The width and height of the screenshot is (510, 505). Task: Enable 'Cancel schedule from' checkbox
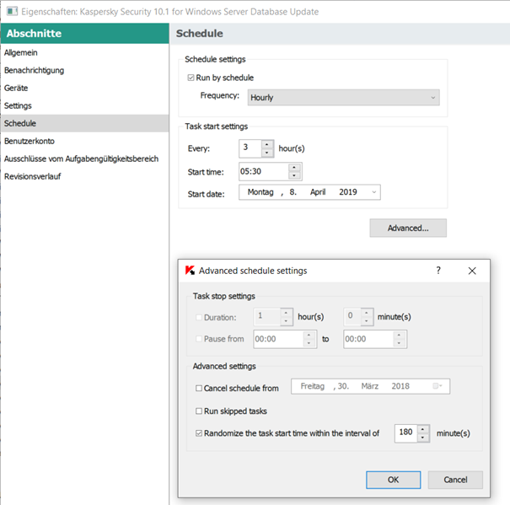pyautogui.click(x=199, y=388)
